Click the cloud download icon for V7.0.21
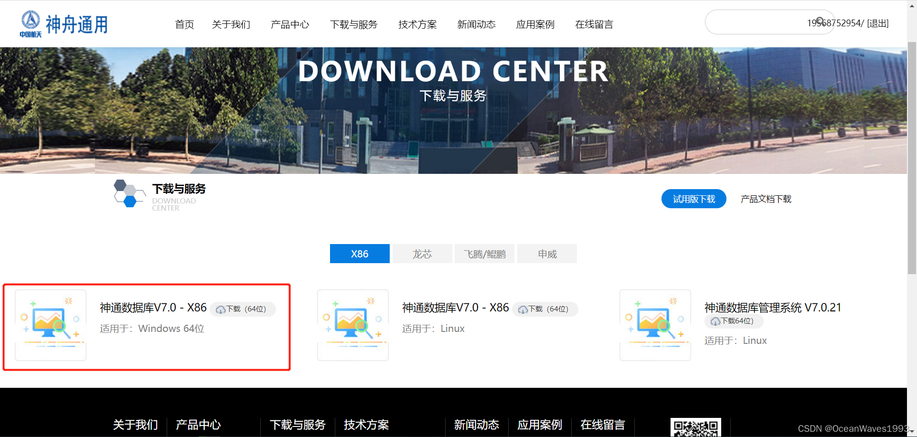Screen dimensions: 917x437 point(715,321)
